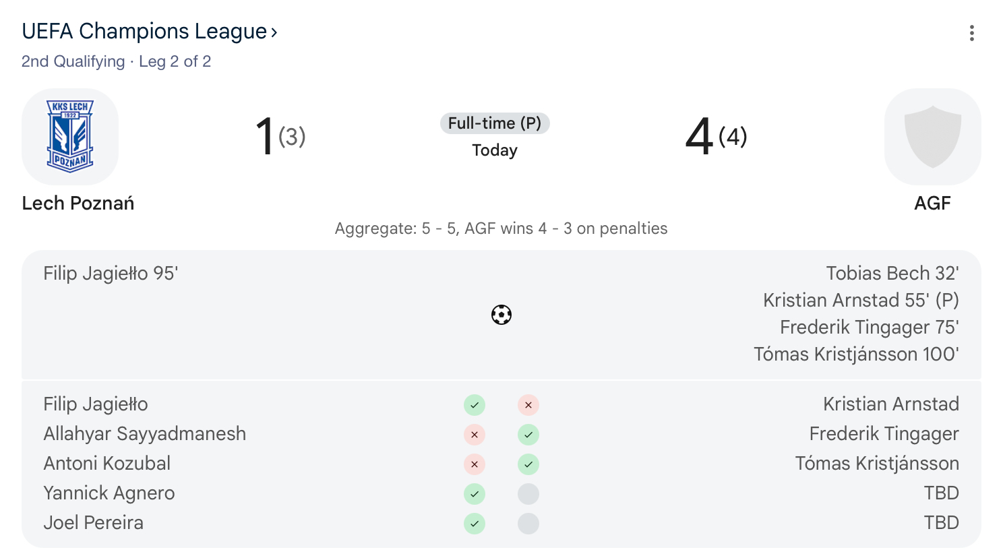Click the AGF placeholder shield logo
Image resolution: width=1003 pixels, height=556 pixels.
point(932,137)
